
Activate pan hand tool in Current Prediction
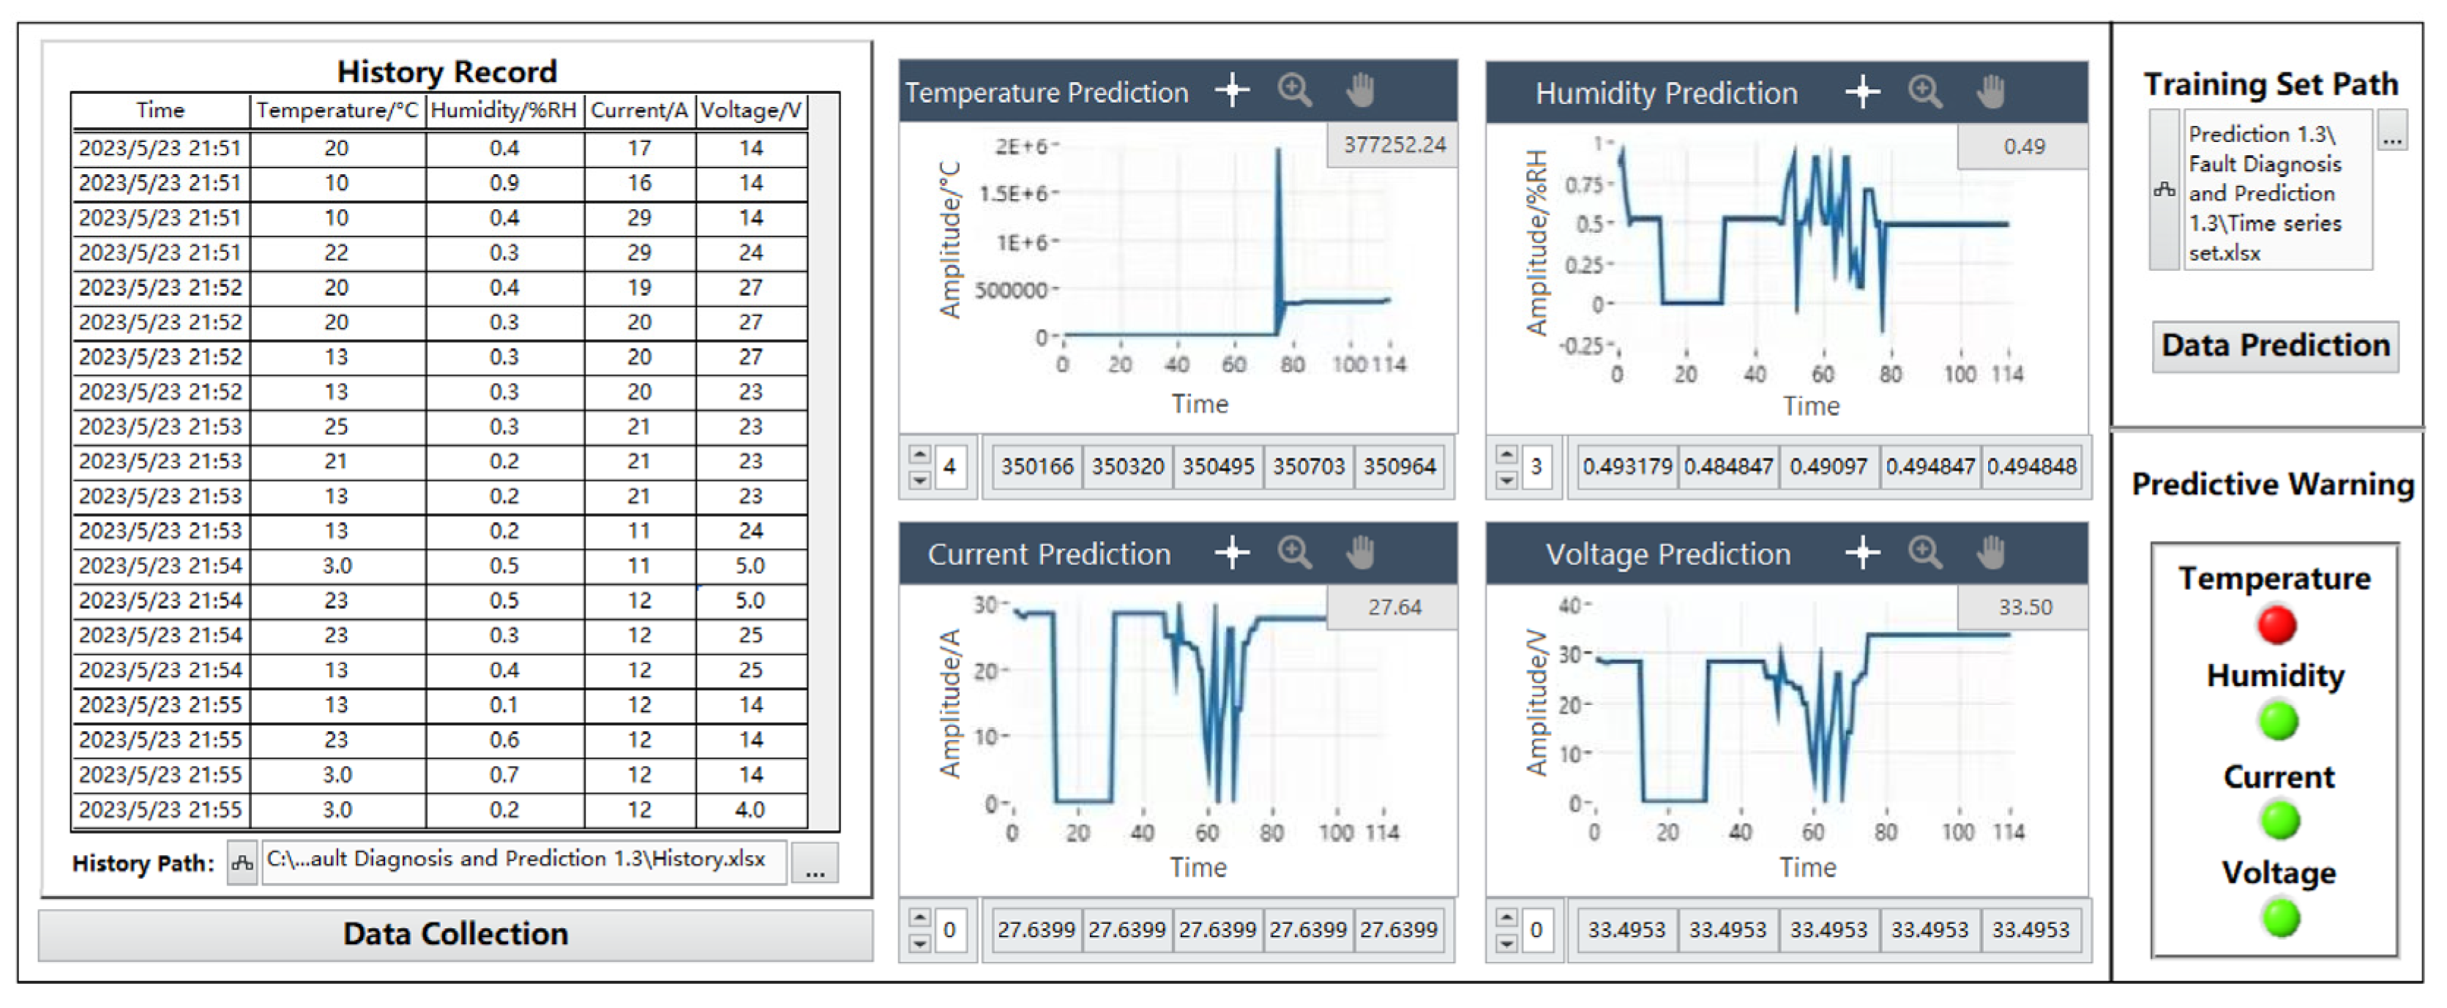(1360, 552)
